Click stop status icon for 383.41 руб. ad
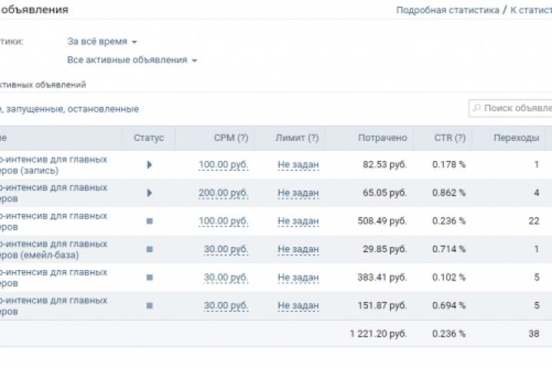The width and height of the screenshot is (552, 368). pyautogui.click(x=149, y=278)
